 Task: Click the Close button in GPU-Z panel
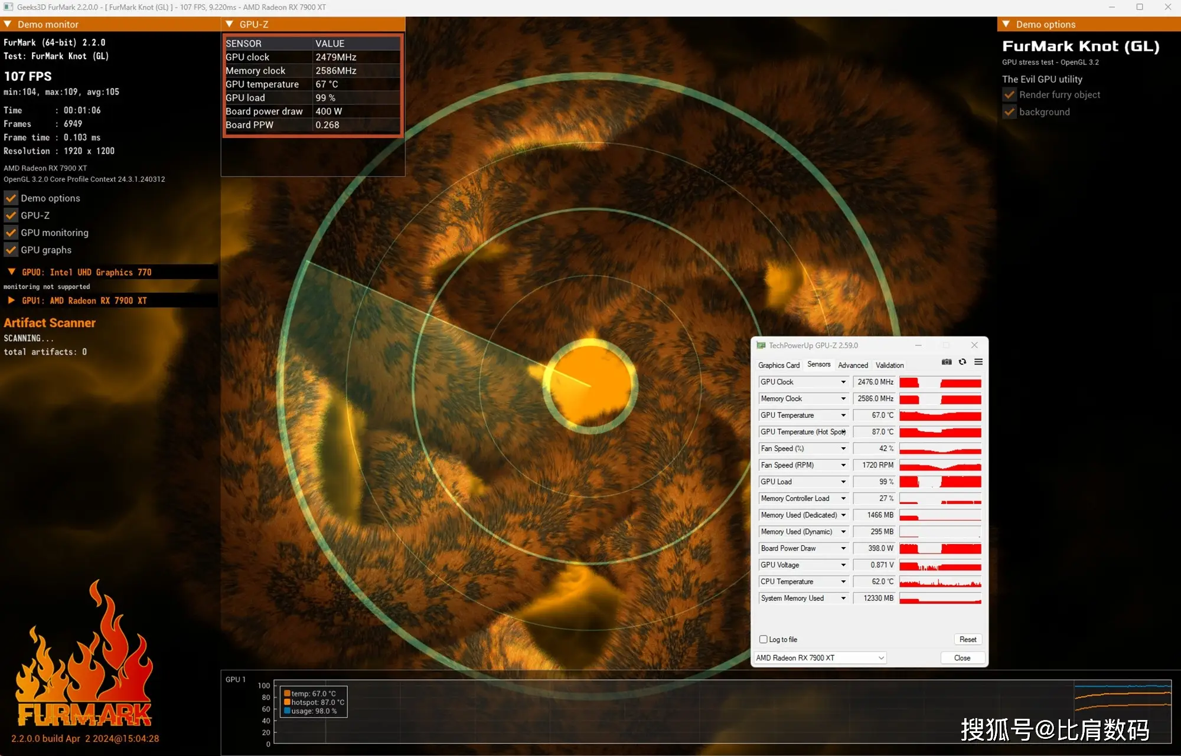click(961, 657)
